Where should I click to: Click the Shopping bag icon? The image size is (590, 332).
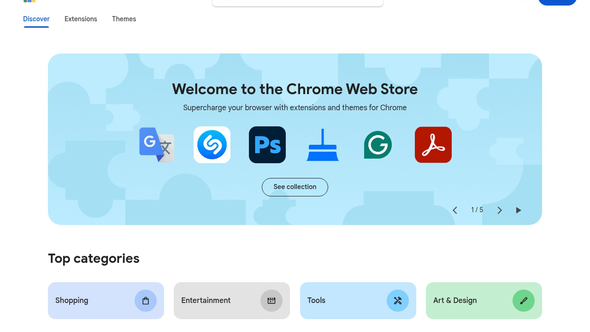[x=145, y=300]
